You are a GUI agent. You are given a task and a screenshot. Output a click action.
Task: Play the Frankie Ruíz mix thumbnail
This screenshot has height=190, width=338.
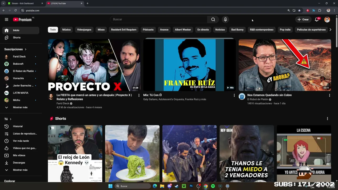(189, 65)
